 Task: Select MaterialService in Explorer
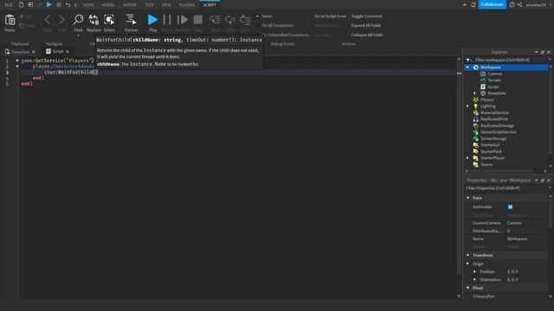tap(494, 112)
